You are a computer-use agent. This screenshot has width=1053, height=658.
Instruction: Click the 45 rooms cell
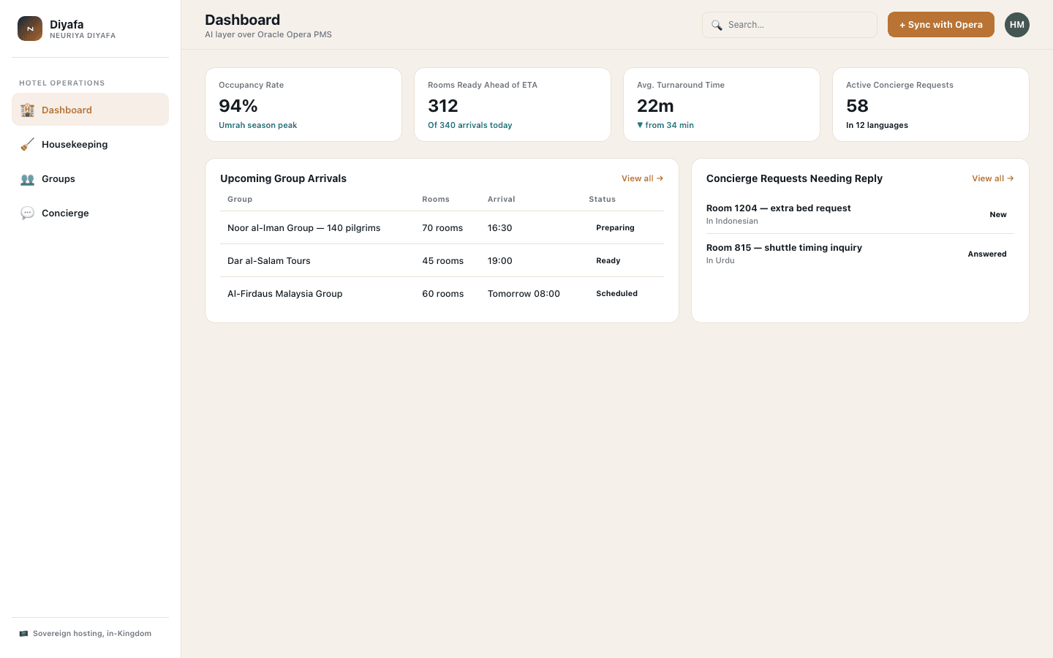[442, 261]
